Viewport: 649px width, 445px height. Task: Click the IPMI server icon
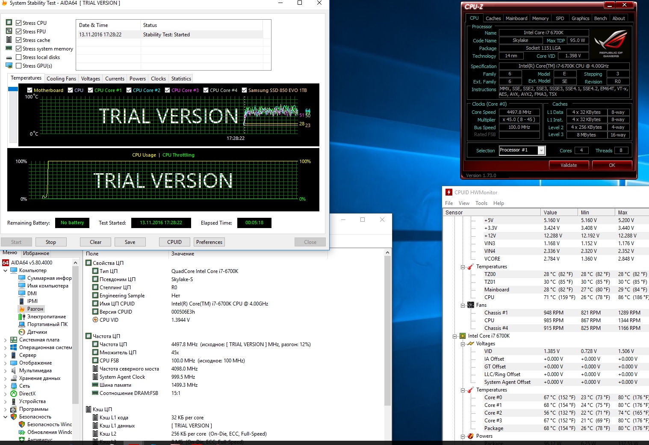[22, 301]
